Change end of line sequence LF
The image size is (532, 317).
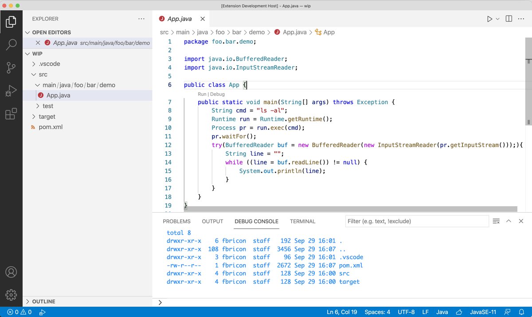click(426, 312)
